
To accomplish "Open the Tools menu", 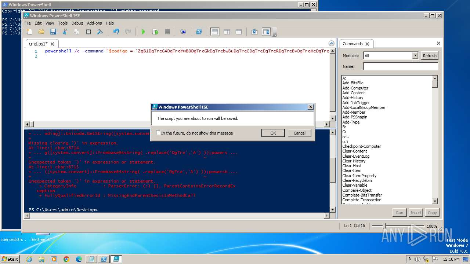I will 63,23.
